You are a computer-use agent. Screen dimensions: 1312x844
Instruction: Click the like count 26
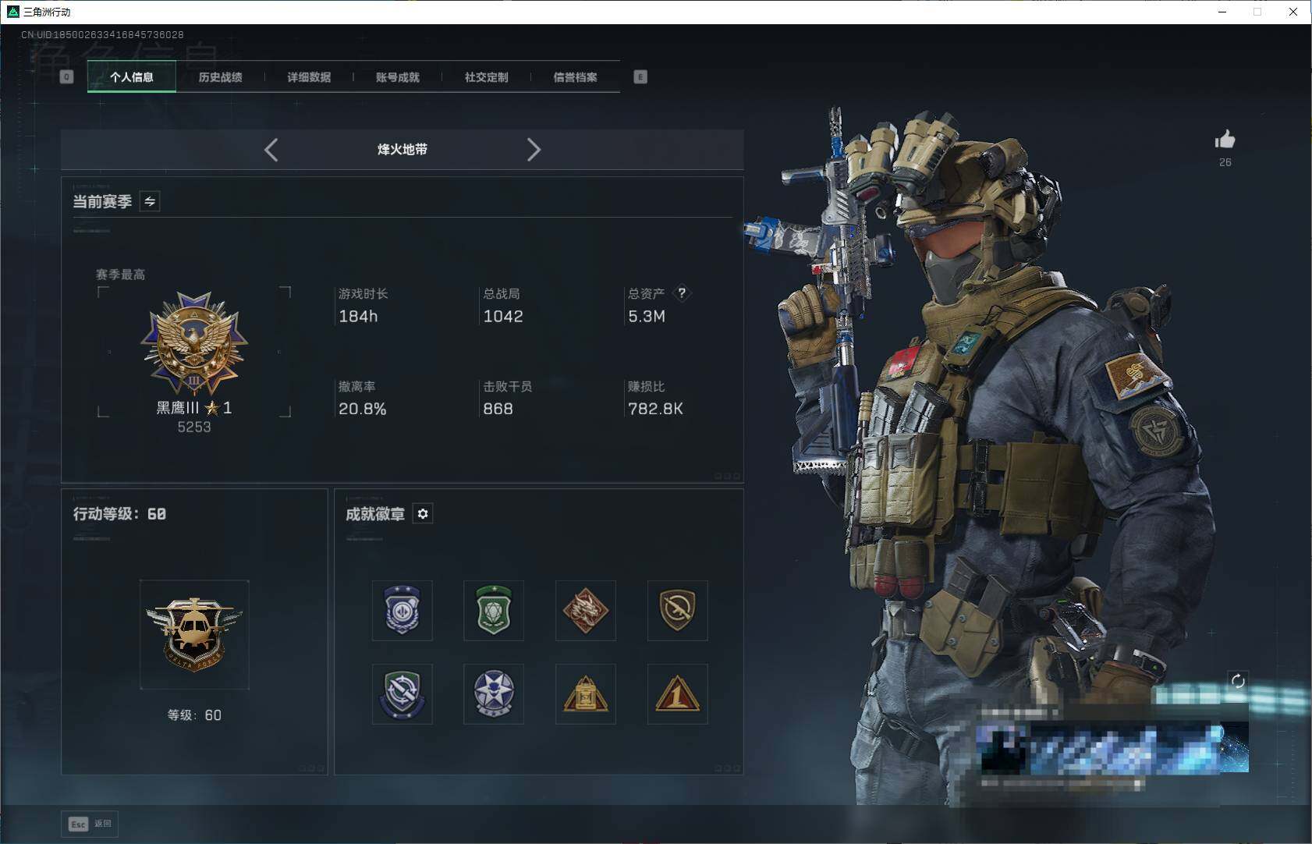(x=1225, y=162)
